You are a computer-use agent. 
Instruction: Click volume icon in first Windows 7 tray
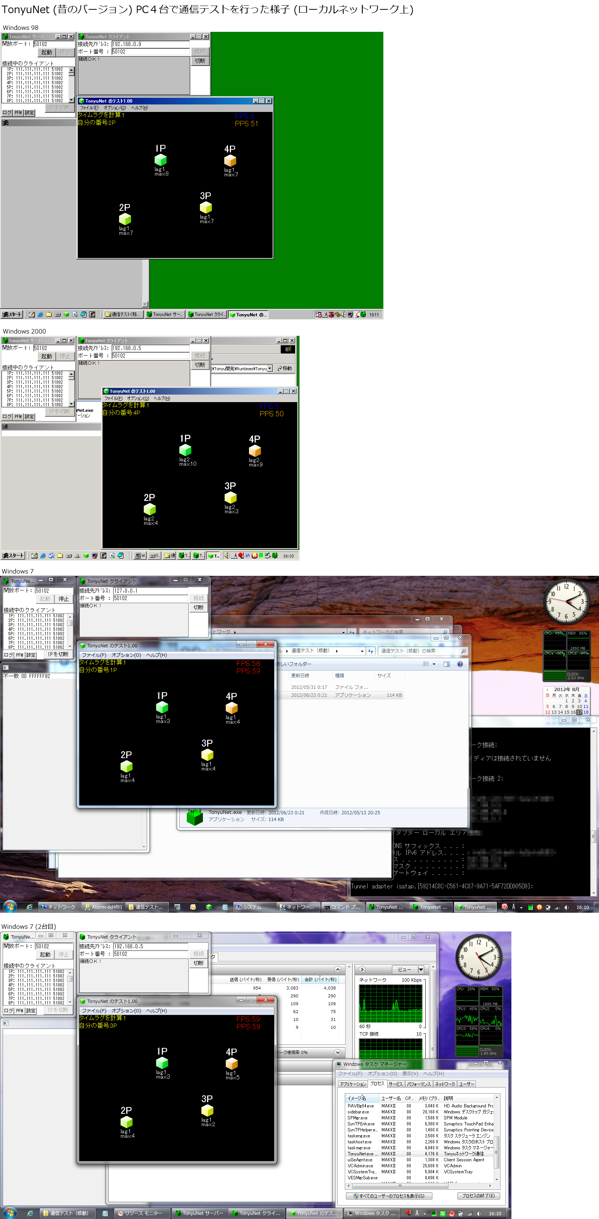point(566,907)
